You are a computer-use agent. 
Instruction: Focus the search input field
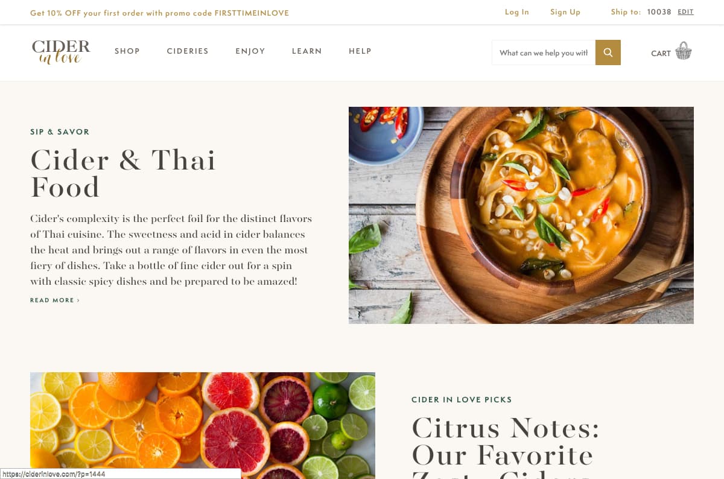coord(544,52)
